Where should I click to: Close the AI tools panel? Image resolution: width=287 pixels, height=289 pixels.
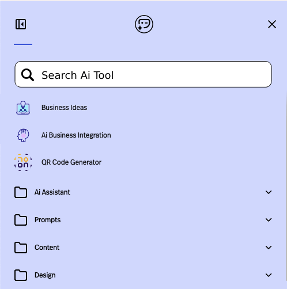(x=272, y=24)
